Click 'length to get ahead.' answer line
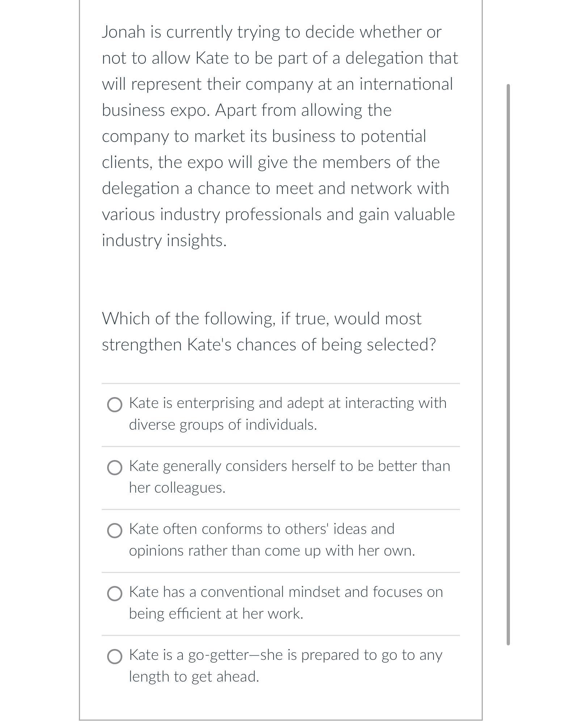Image resolution: width=570 pixels, height=725 pixels. point(194,676)
